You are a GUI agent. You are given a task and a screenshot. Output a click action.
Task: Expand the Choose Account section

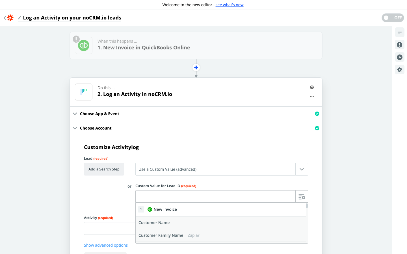pos(96,128)
